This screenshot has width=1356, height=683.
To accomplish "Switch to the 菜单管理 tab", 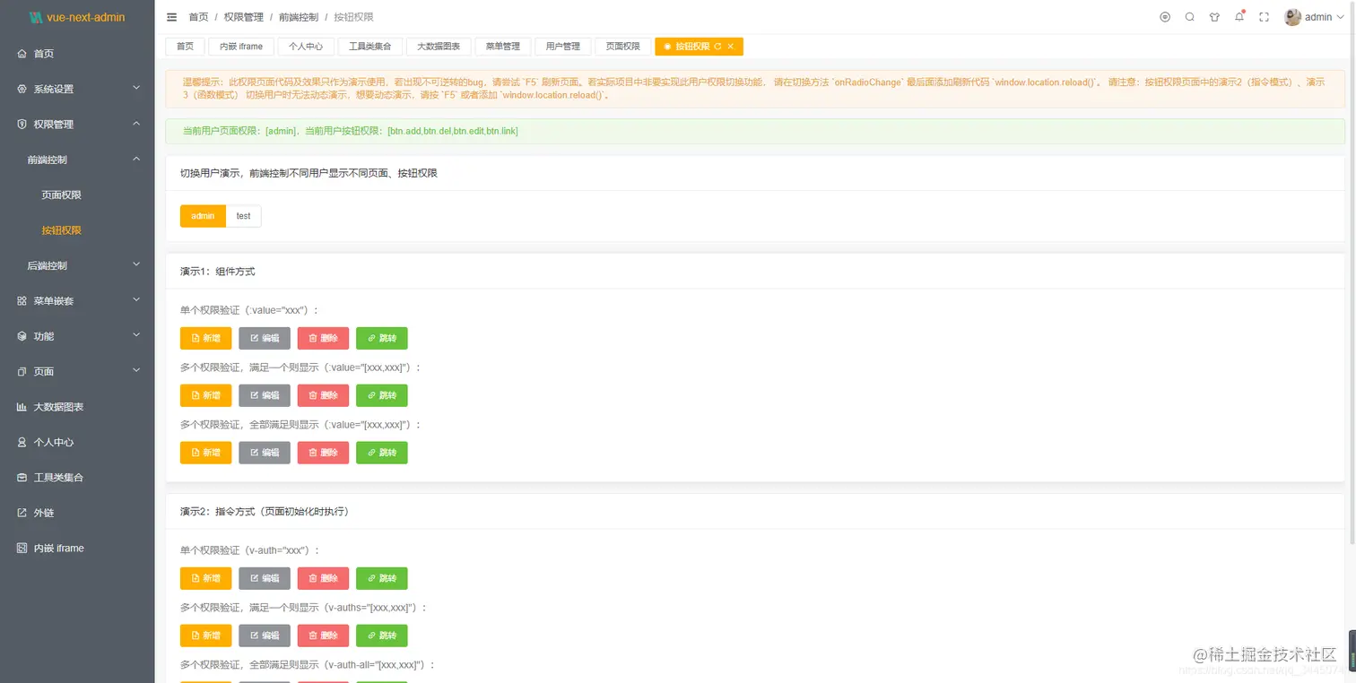I will [x=503, y=47].
